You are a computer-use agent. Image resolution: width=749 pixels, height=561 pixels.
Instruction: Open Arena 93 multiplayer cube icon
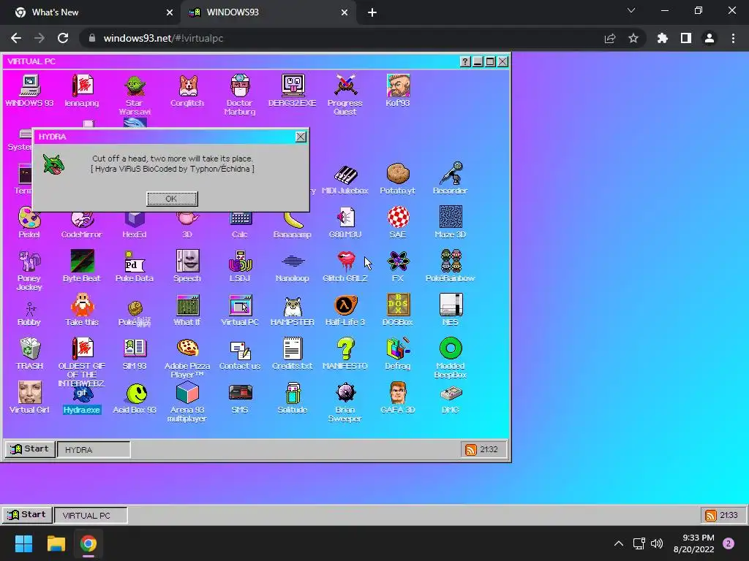pyautogui.click(x=187, y=392)
